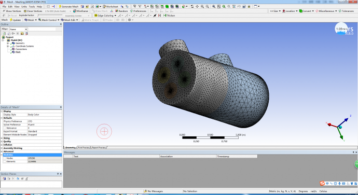Click the Generate Mesh toolbar button
Image resolution: width=358 pixels, height=195 pixels.
point(68,7)
